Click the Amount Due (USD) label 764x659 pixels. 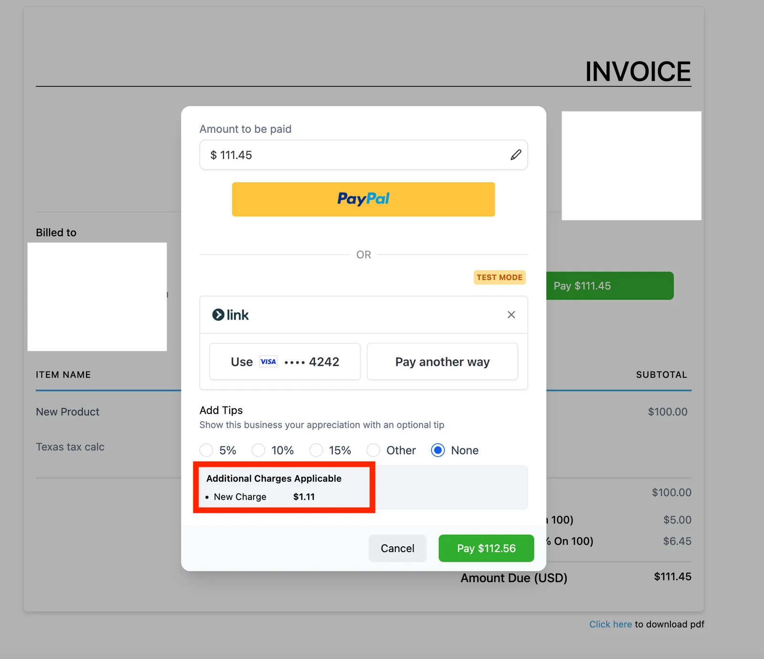[x=514, y=578]
